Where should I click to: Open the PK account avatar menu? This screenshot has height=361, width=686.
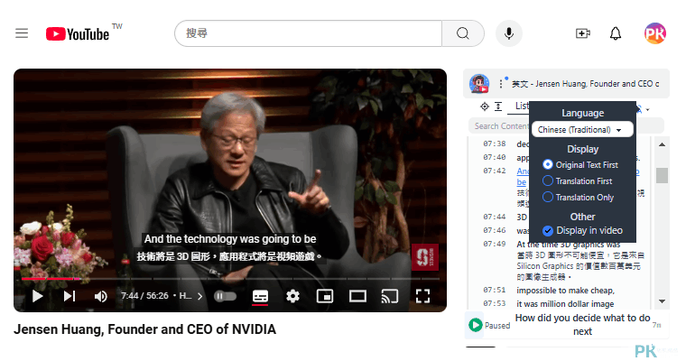tap(655, 33)
